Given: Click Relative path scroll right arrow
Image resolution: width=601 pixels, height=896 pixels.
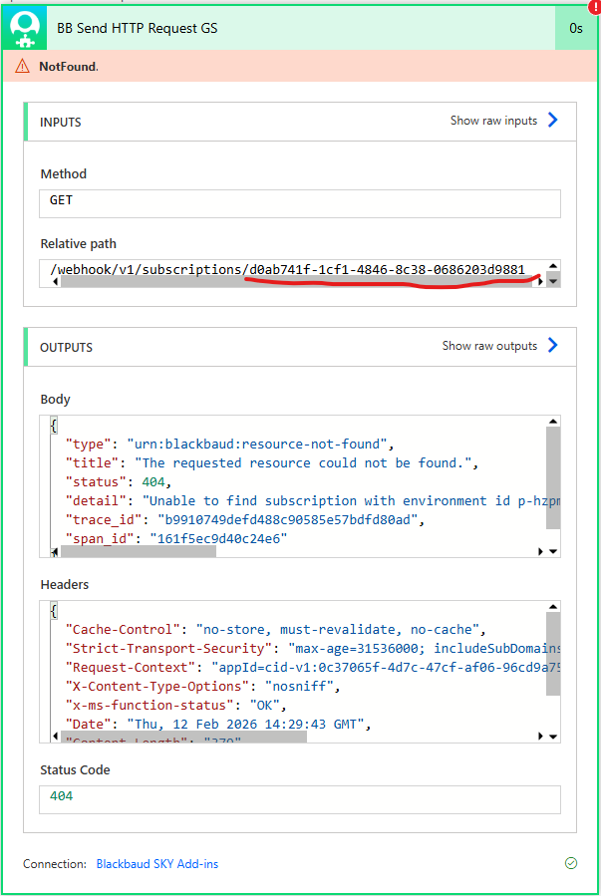Looking at the screenshot, I should [x=540, y=282].
